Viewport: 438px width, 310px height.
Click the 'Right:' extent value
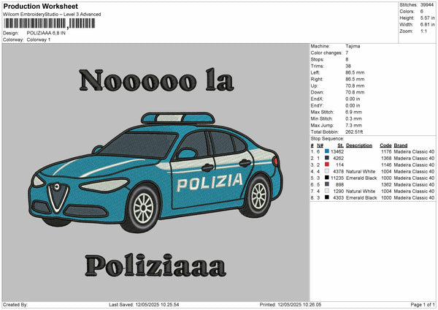point(355,79)
